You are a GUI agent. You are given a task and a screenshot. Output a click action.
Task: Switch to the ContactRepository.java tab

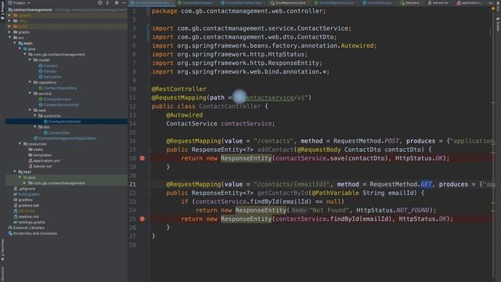[336, 2]
